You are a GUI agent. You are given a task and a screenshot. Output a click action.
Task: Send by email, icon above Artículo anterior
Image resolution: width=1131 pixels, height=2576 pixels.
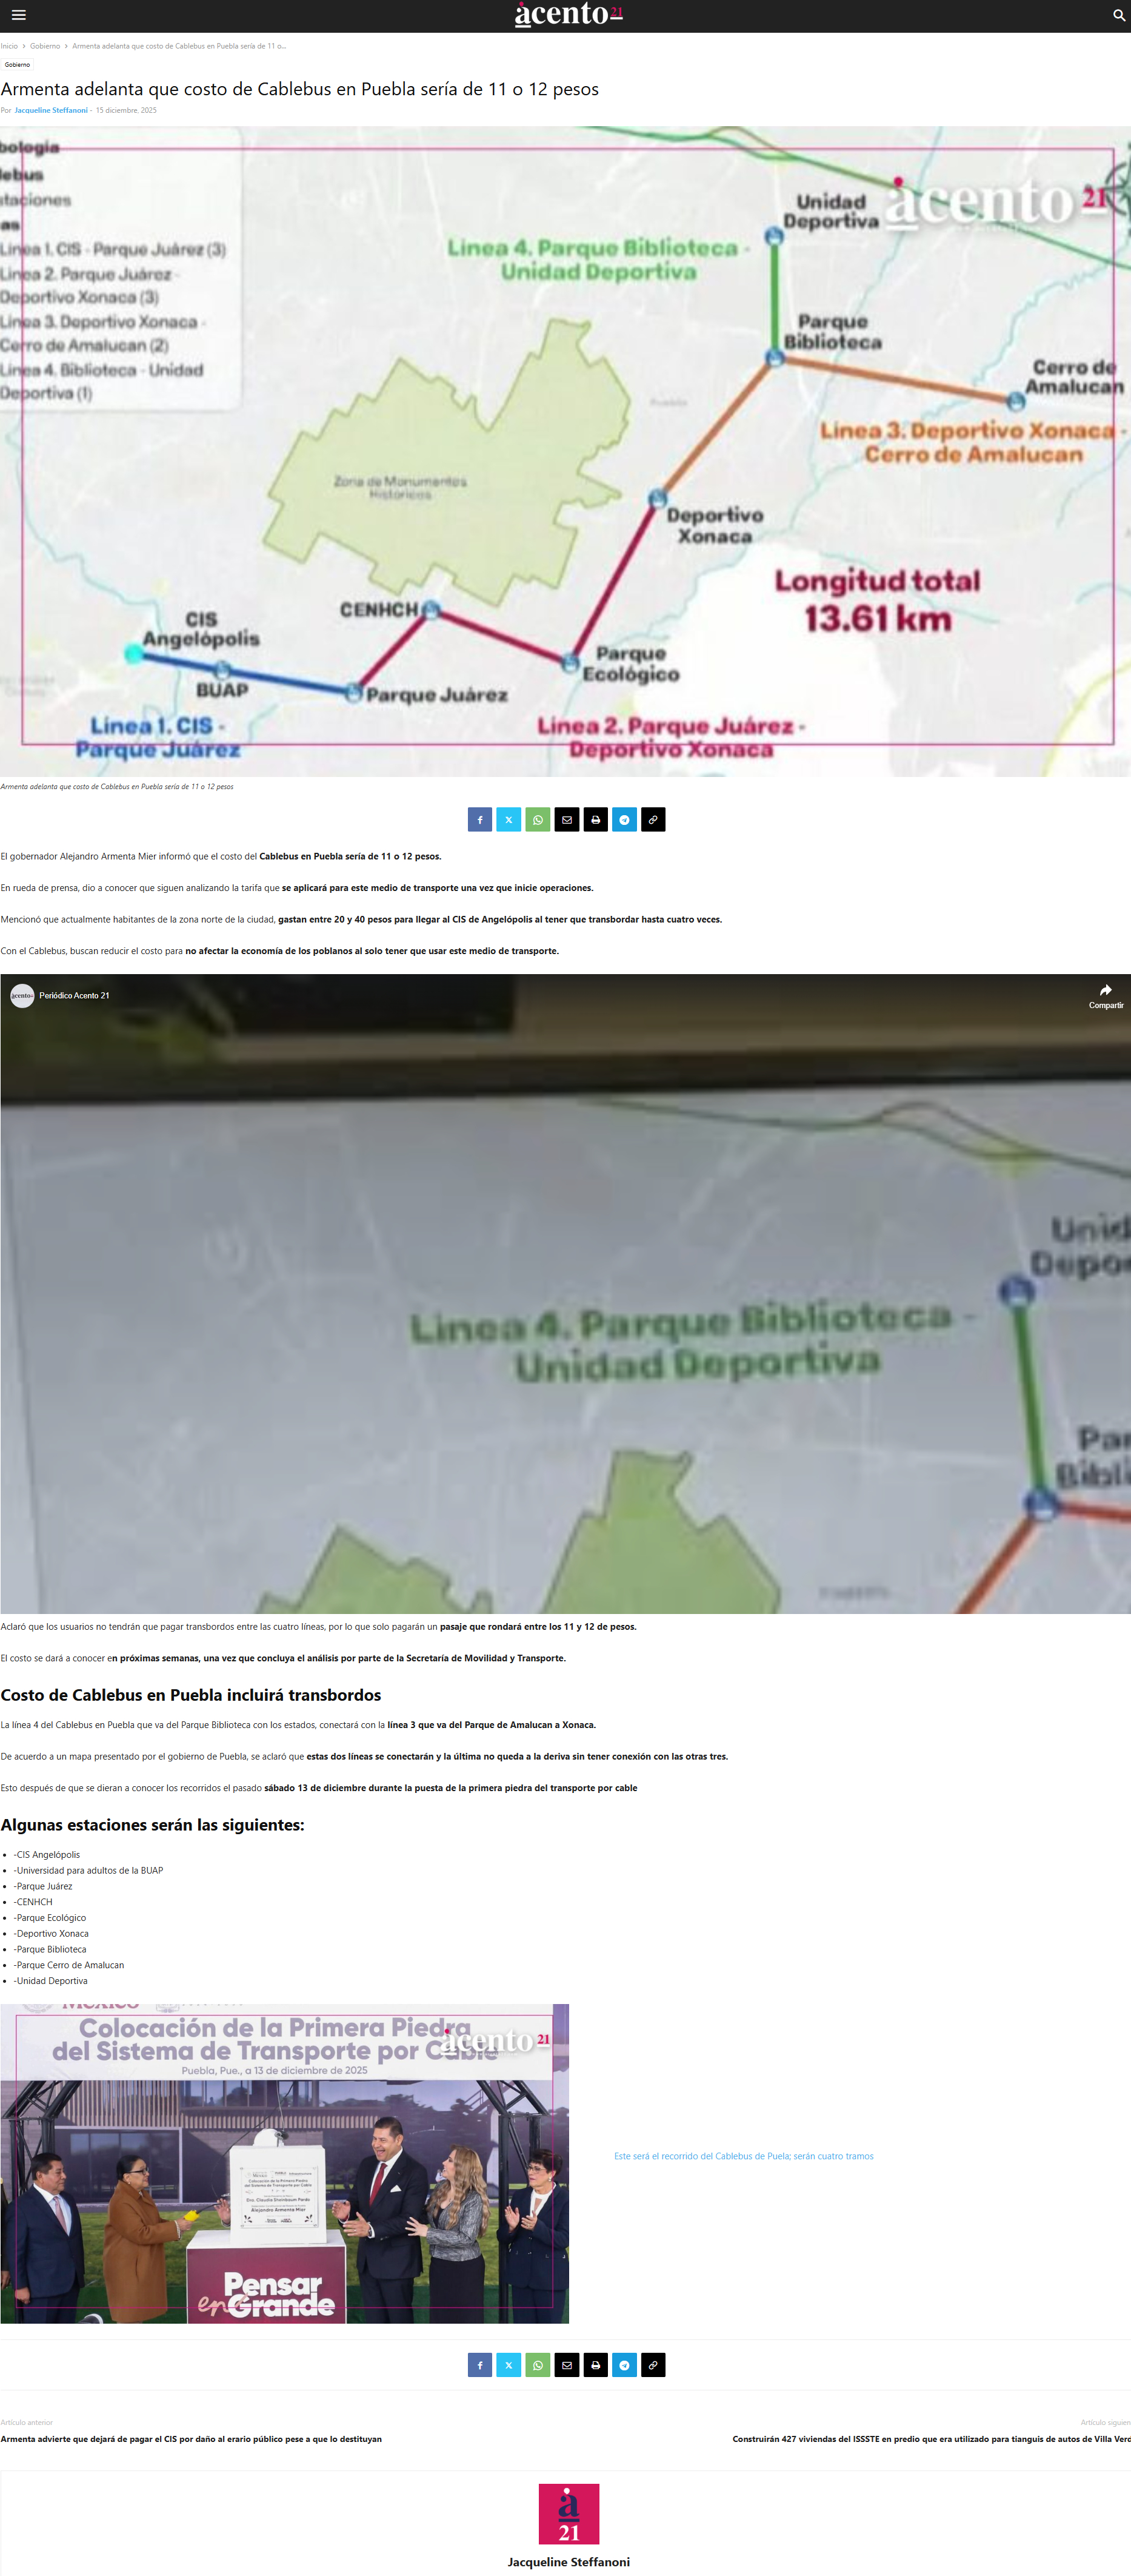pos(567,2365)
